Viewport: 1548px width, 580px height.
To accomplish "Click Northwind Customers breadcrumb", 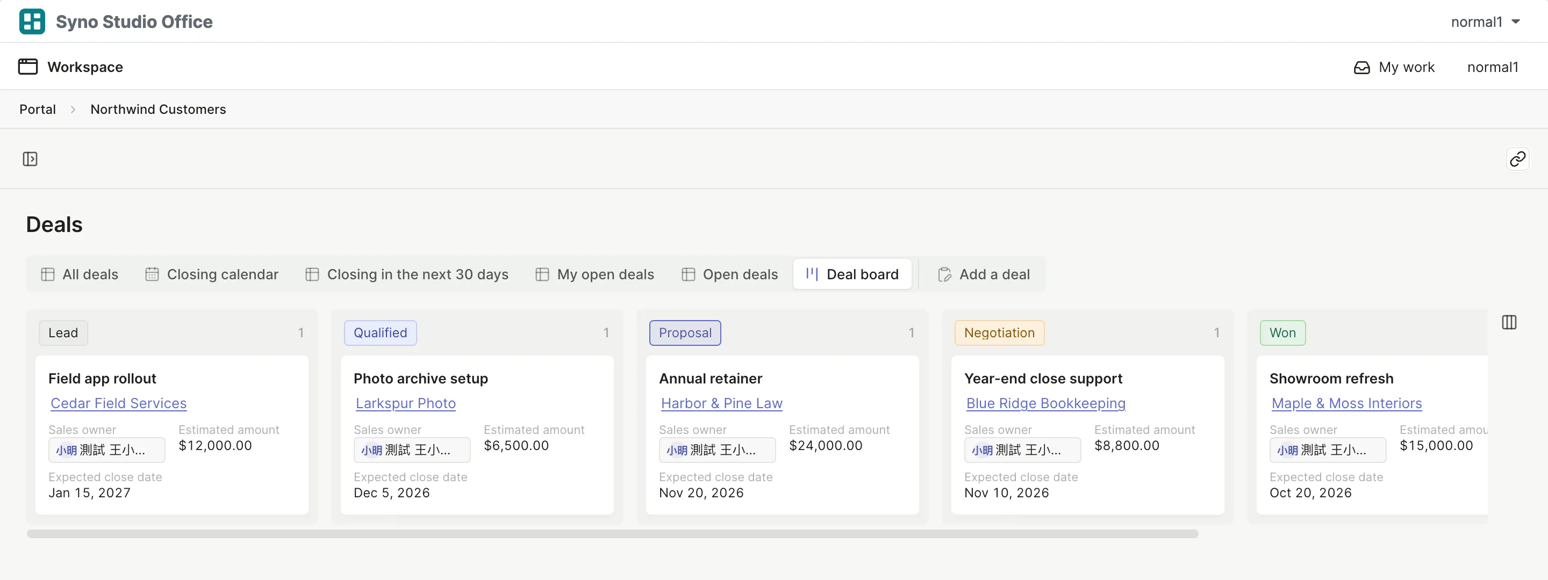I will pos(158,109).
